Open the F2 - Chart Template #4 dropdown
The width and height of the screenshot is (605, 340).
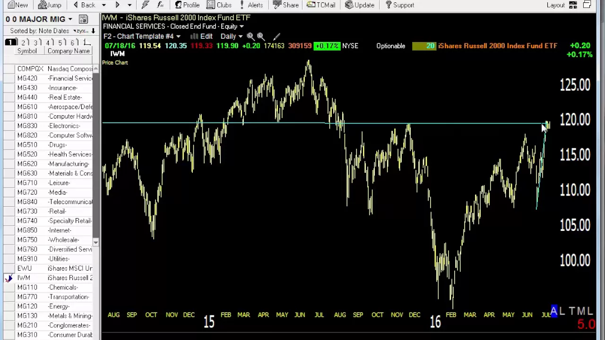[142, 36]
